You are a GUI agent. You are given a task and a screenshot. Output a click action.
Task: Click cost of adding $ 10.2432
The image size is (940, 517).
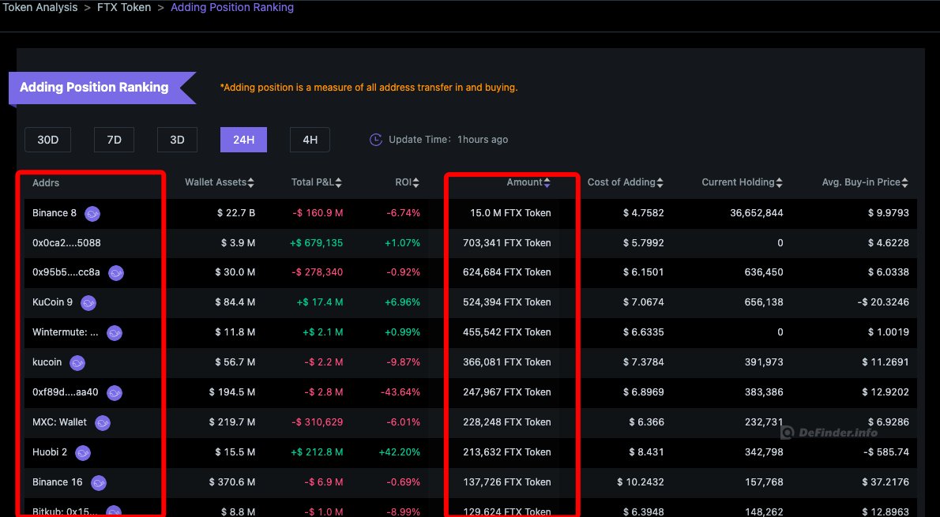tap(641, 481)
